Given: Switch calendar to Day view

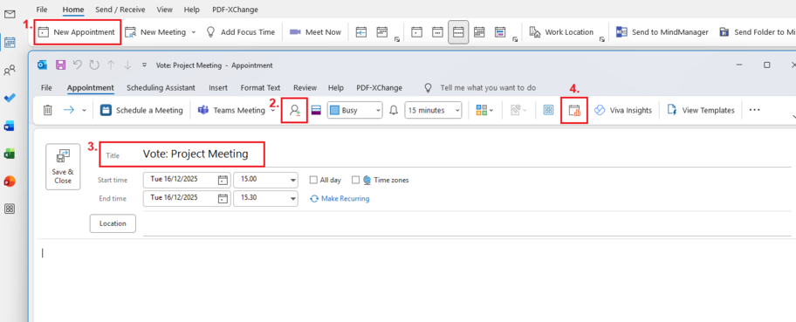Looking at the screenshot, I should 417,32.
